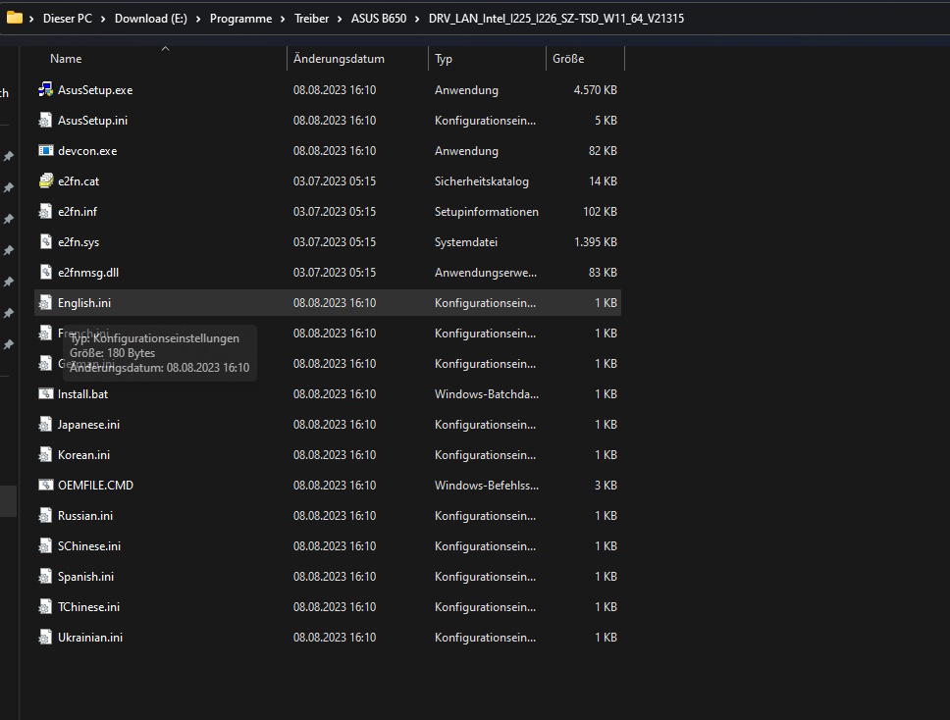Screen dimensions: 950x720
Task: Expand chevron after Treiber breadcrumb
Action: point(340,19)
